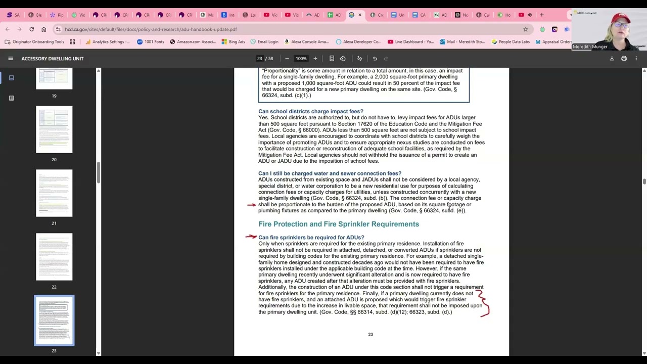This screenshot has height=364, width=647.
Task: Go back using the browser back arrow
Action: coord(8,29)
